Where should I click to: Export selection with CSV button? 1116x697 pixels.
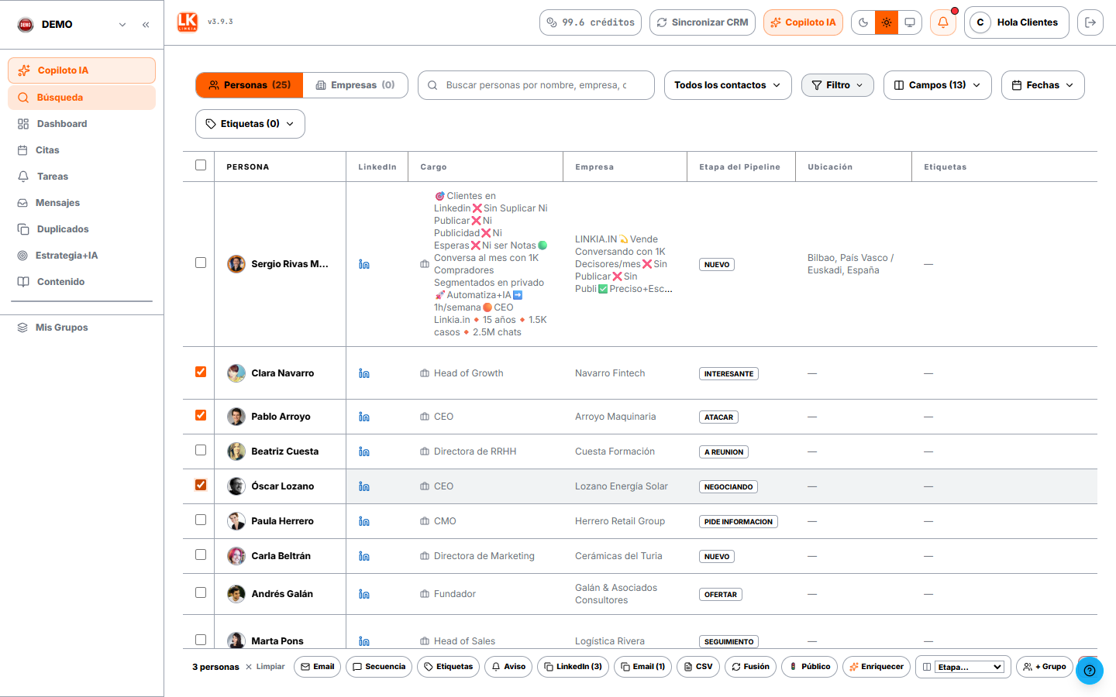point(698,667)
